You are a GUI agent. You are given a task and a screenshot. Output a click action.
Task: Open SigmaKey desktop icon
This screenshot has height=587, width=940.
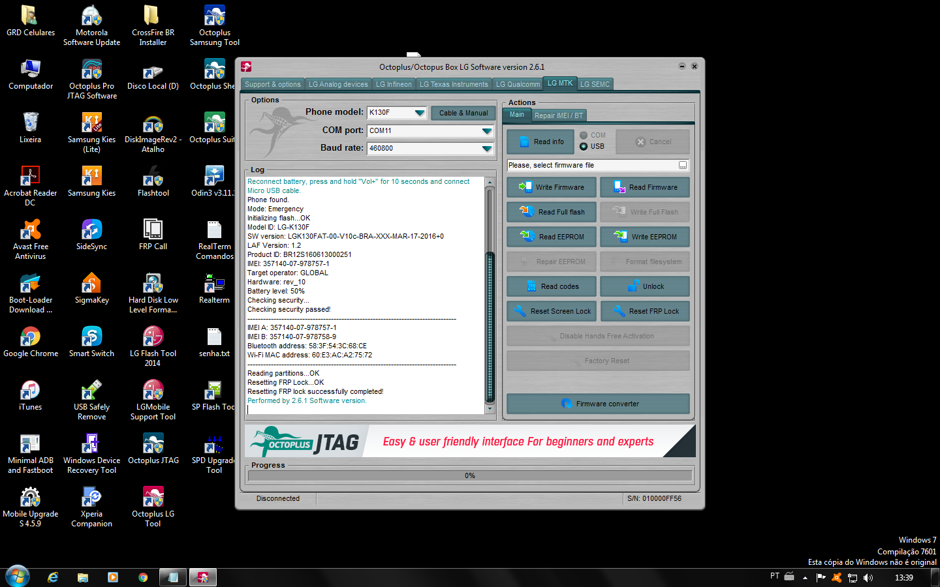[x=91, y=288]
